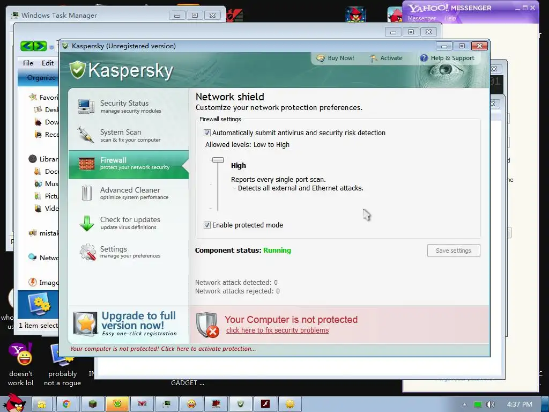This screenshot has width=549, height=412.
Task: Select the Check for updates menu label
Action: coord(130,219)
